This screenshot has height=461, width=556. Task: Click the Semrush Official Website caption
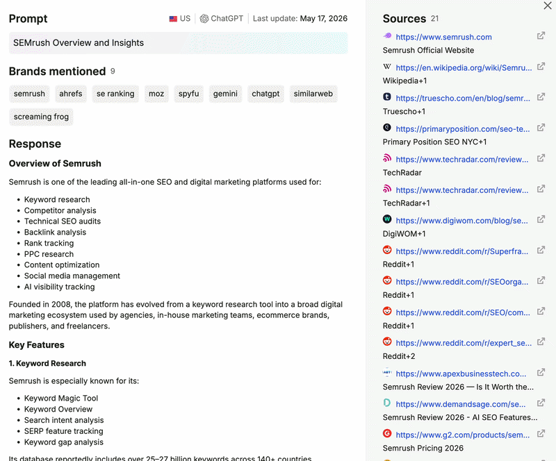[428, 50]
